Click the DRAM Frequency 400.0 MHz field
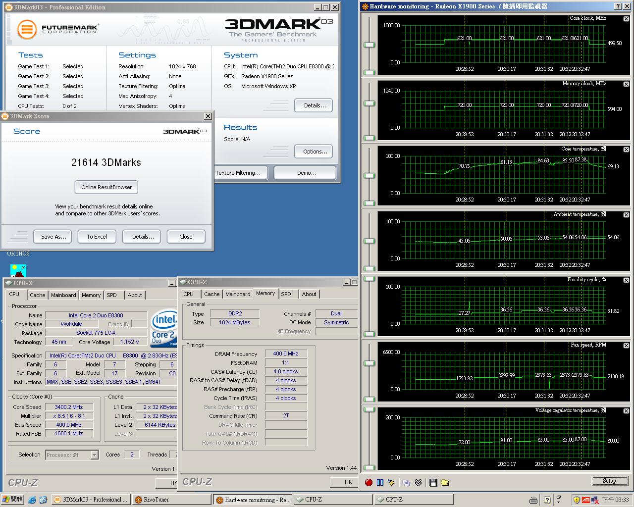Viewport: 634px width, 507px height. pyautogui.click(x=286, y=354)
